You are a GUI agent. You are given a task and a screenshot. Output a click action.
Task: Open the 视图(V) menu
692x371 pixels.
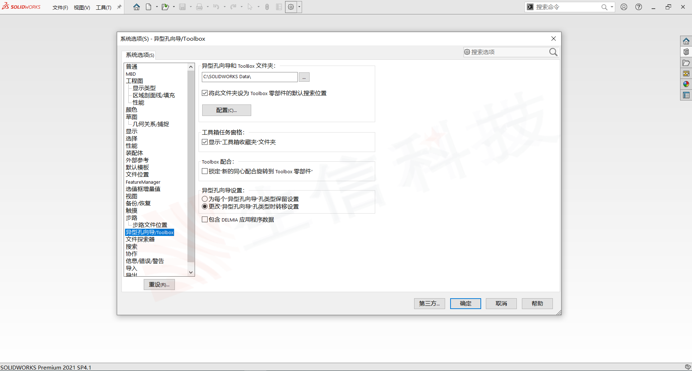tap(82, 8)
